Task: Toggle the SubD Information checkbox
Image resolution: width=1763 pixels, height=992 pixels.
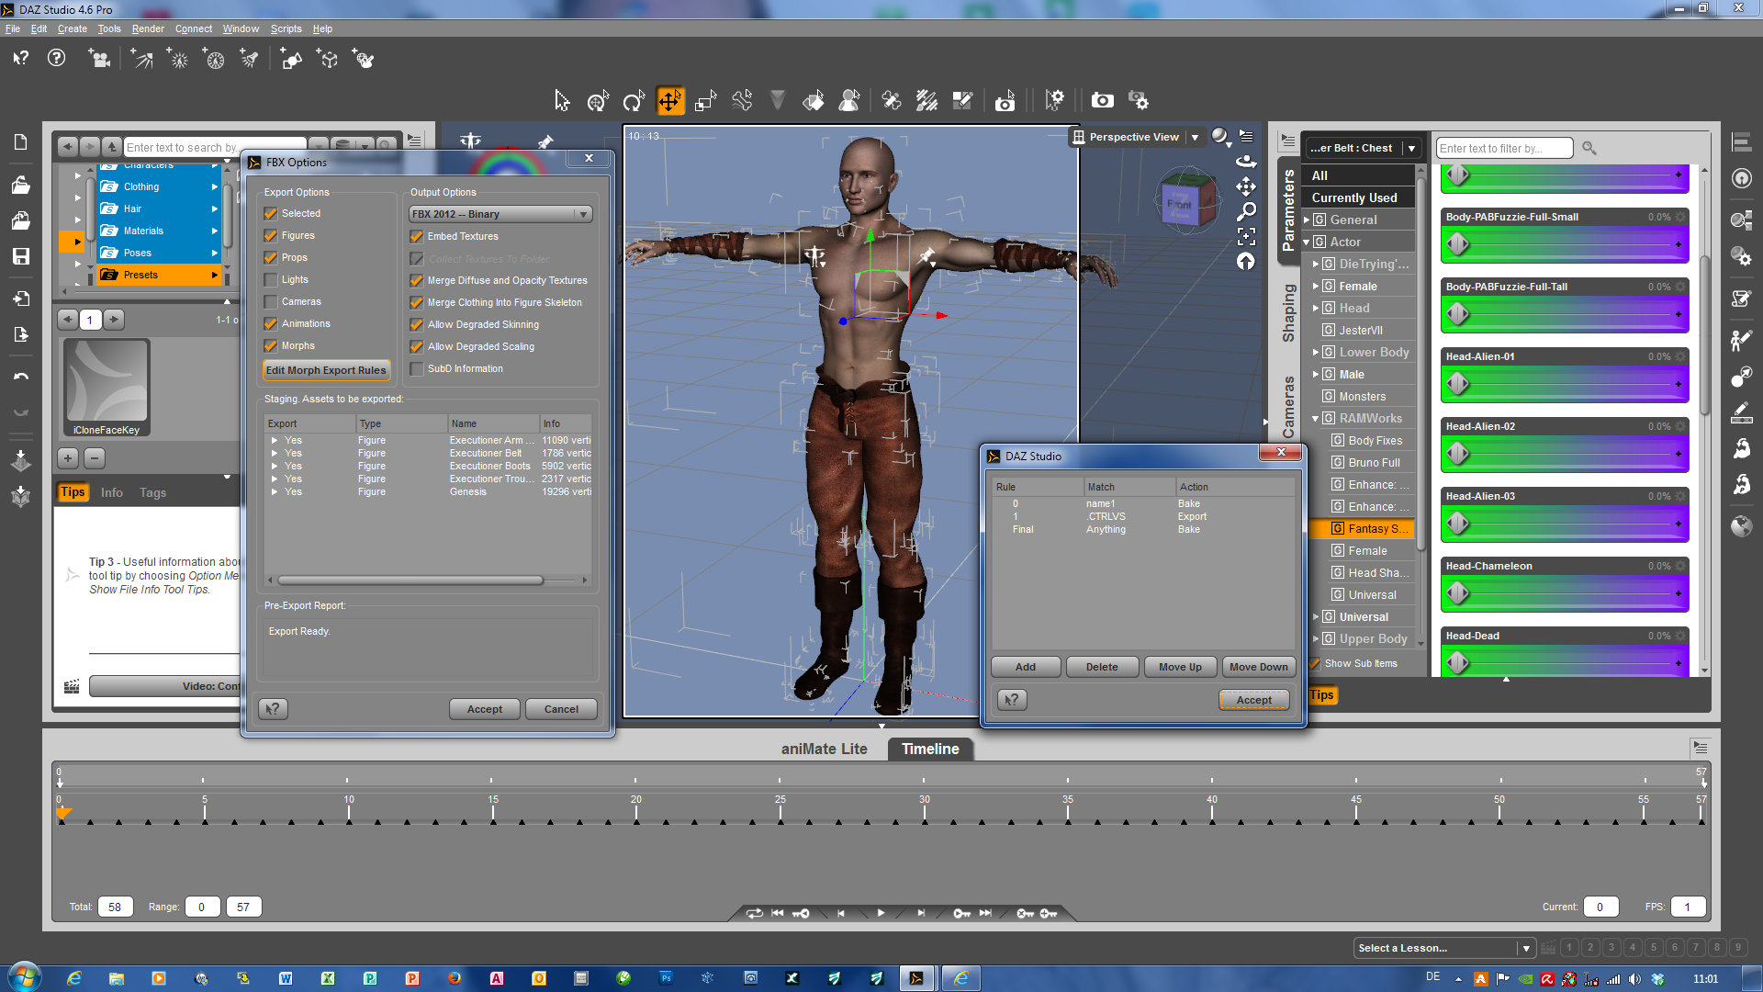Action: [417, 369]
